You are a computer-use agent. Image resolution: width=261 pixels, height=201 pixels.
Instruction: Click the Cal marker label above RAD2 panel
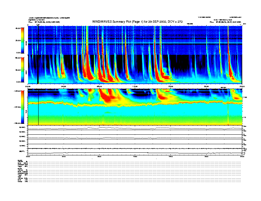coord(38,25)
